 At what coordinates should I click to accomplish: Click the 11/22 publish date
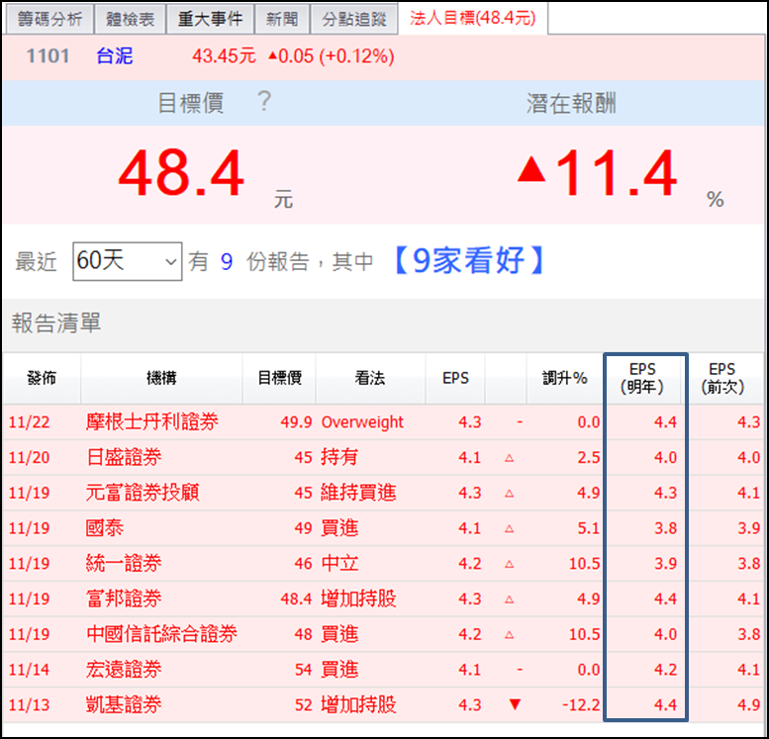tap(29, 422)
